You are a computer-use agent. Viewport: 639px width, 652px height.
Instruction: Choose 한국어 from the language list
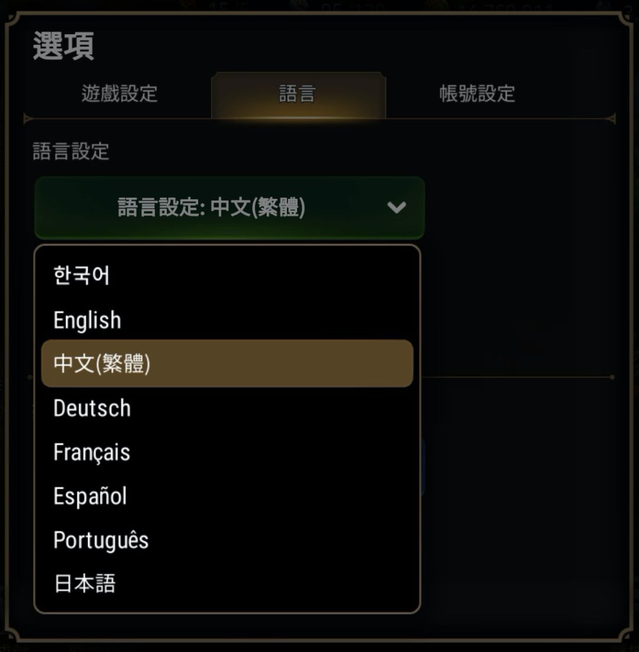[x=82, y=276]
